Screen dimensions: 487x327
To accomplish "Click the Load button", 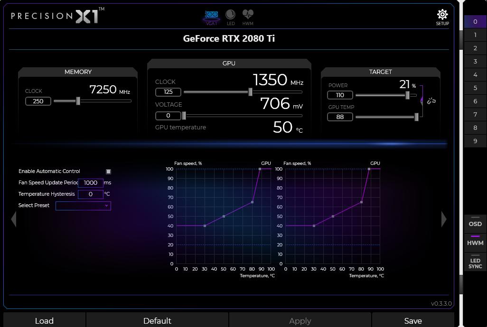I will coord(45,320).
